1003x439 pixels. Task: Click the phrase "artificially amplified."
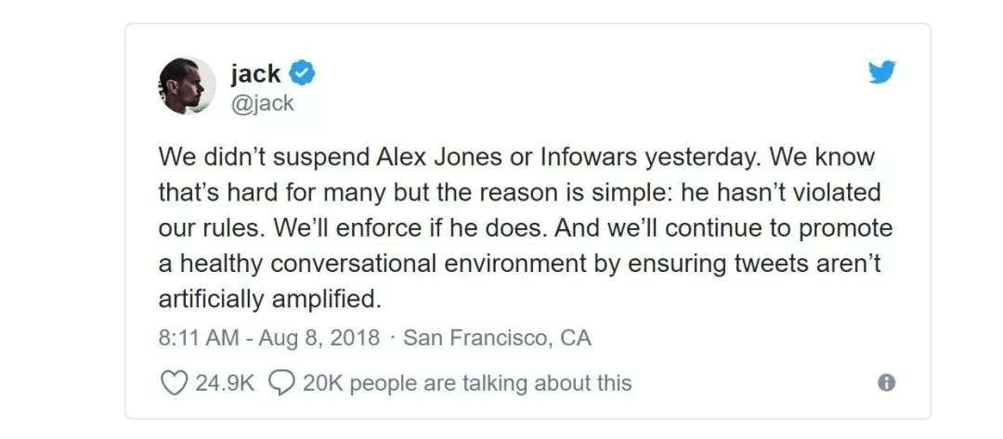pos(270,300)
